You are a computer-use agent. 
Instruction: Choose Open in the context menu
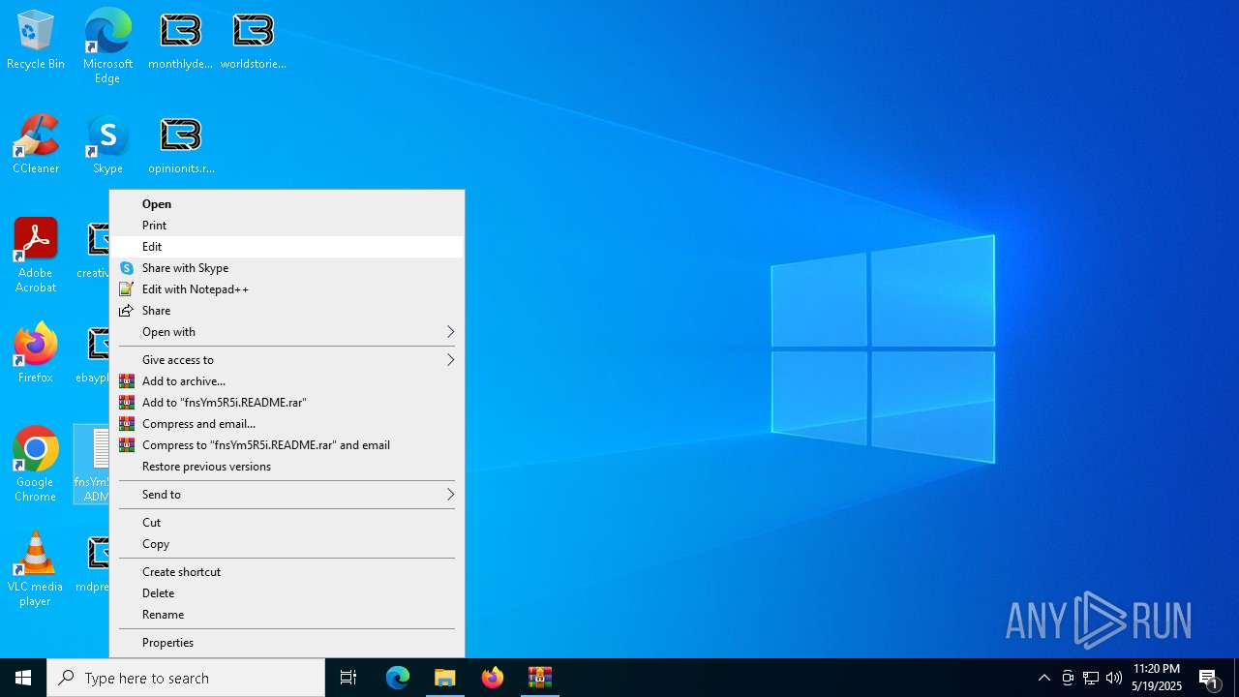287,204
